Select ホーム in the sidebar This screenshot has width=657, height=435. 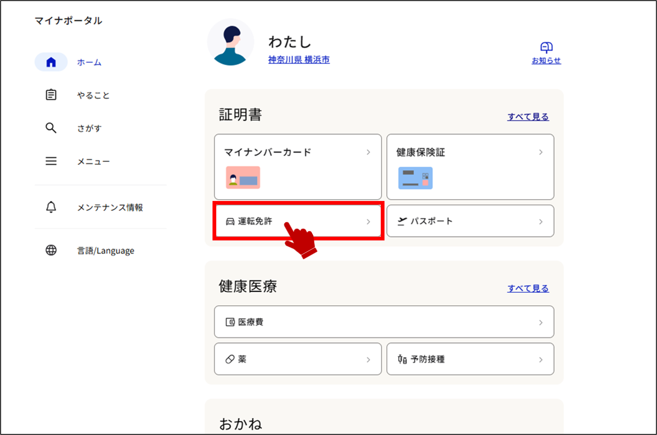pyautogui.click(x=89, y=62)
